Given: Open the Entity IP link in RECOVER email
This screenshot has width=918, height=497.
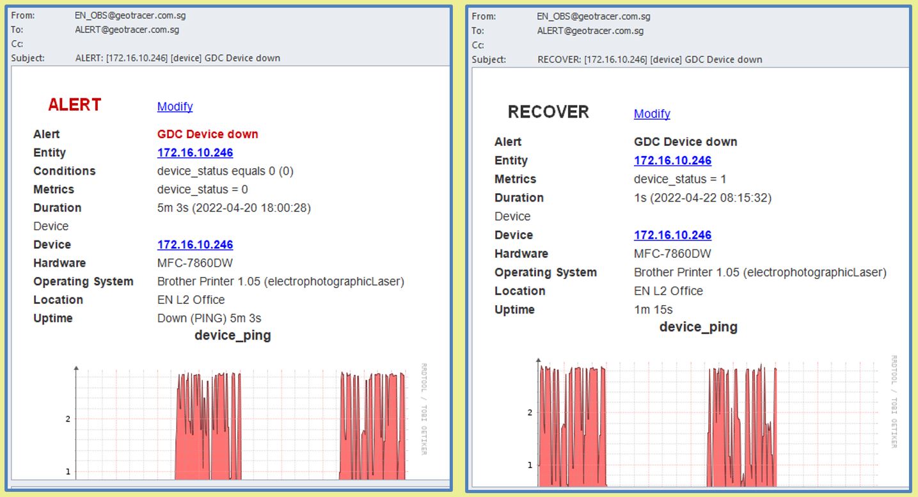Looking at the screenshot, I should pos(672,161).
